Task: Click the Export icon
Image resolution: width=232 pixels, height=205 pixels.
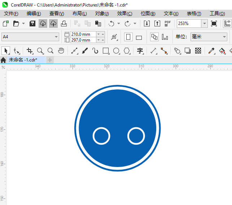Action: click(157, 24)
